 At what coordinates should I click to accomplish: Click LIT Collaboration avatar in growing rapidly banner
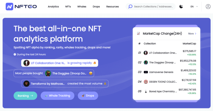(26, 63)
